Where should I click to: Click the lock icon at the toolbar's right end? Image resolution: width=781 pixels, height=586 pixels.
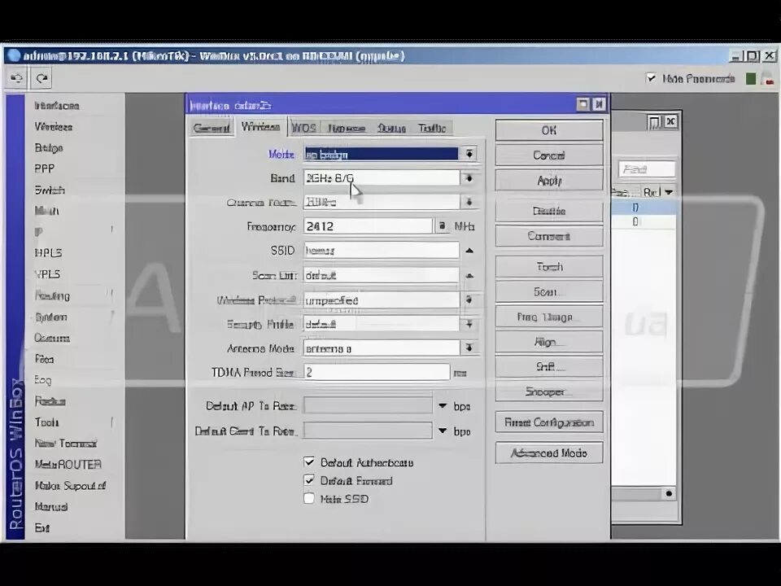pyautogui.click(x=770, y=79)
